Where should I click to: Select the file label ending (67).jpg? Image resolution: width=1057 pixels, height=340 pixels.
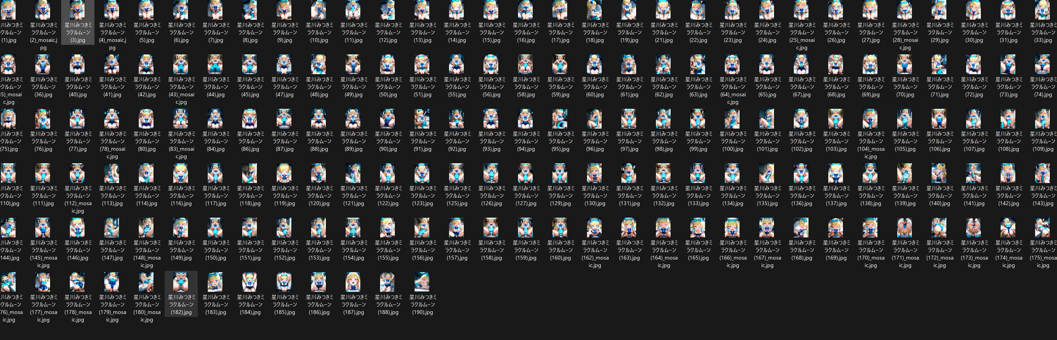pyautogui.click(x=801, y=87)
